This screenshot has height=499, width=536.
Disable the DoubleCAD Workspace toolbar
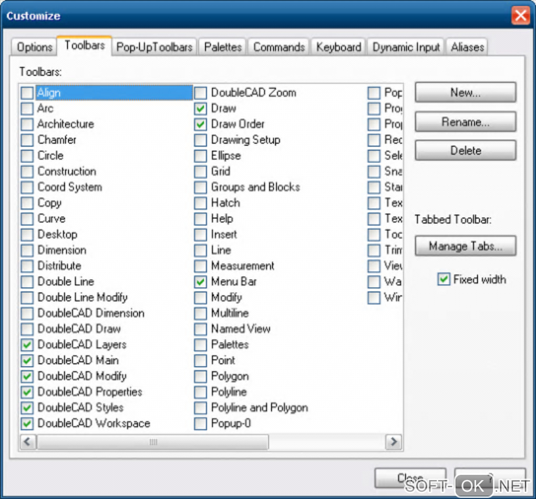(27, 423)
